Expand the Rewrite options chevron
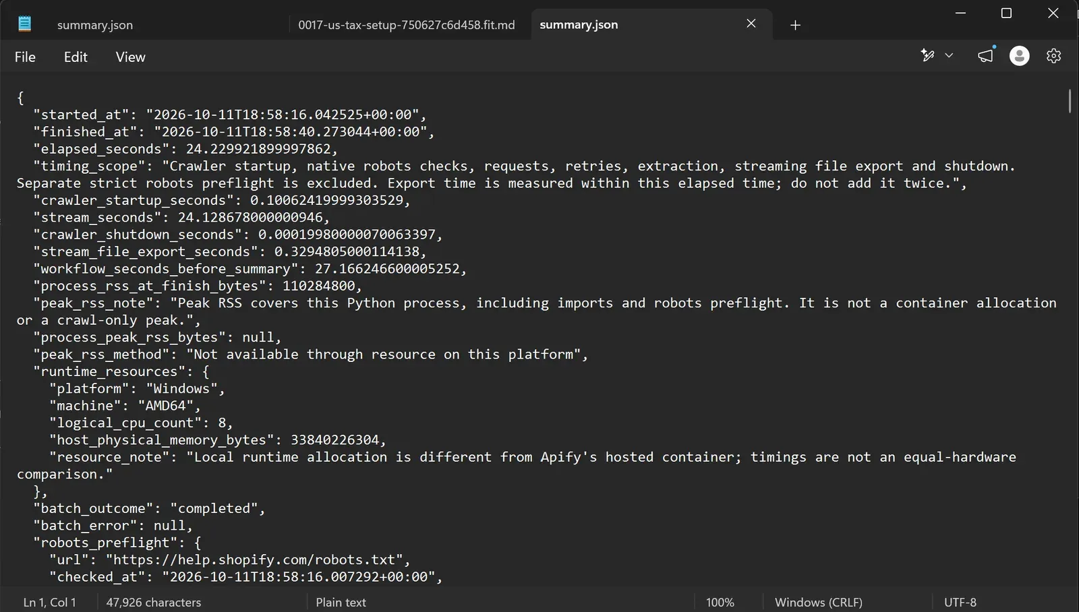This screenshot has width=1079, height=612. [949, 56]
